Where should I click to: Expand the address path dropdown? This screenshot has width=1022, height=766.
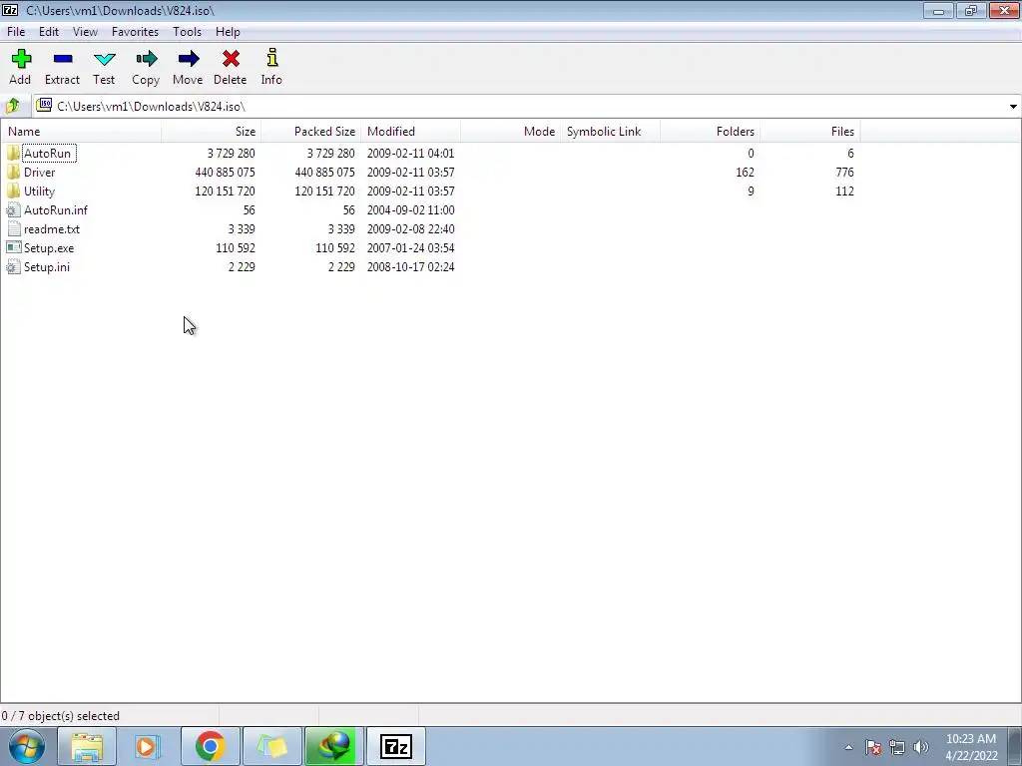tap(1013, 106)
